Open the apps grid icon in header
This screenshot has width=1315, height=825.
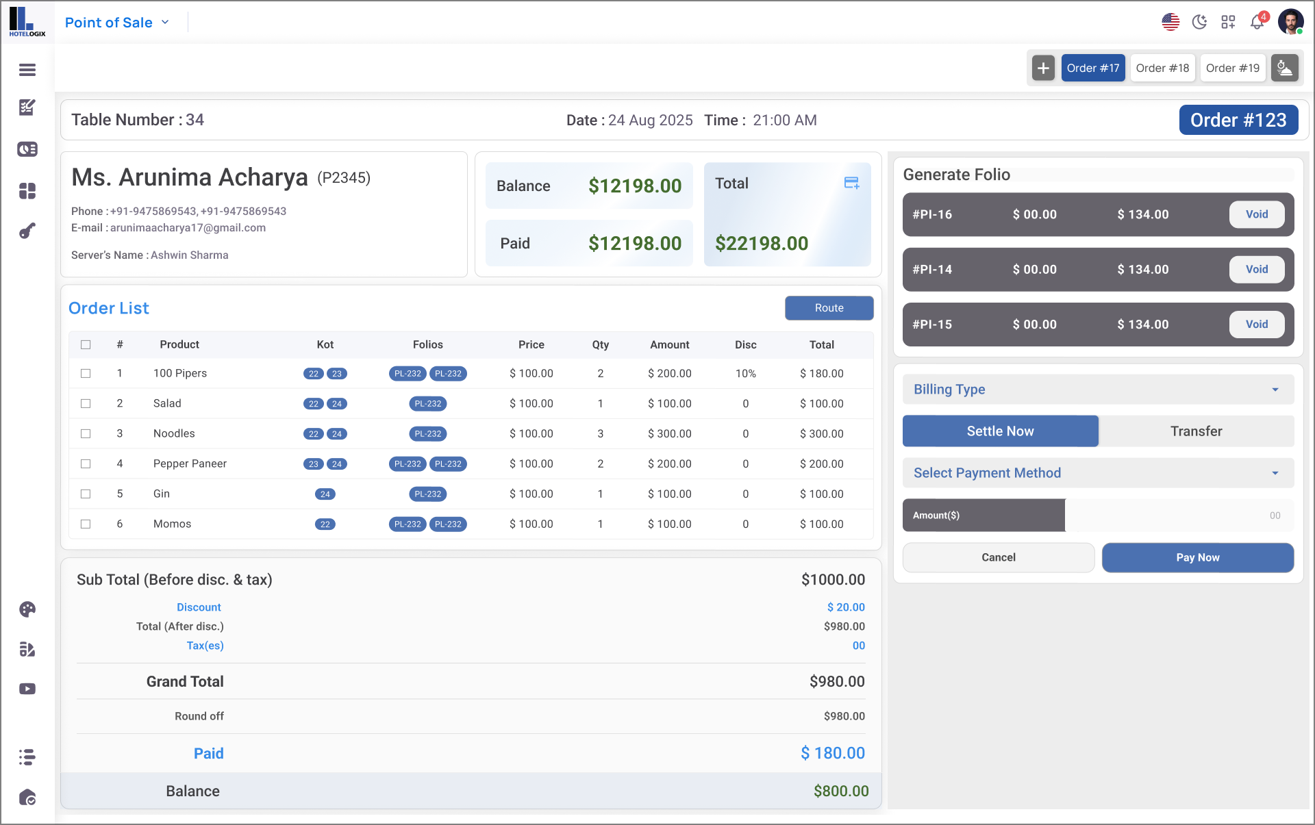1228,22
